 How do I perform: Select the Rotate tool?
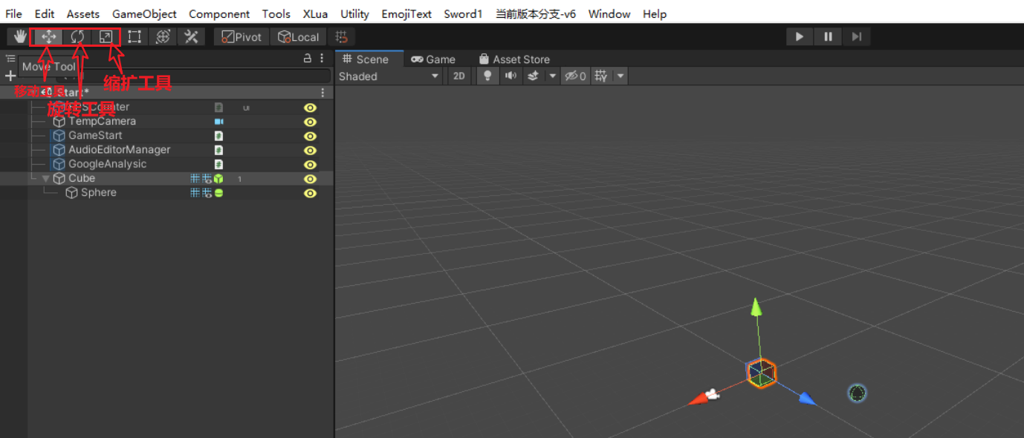77,36
